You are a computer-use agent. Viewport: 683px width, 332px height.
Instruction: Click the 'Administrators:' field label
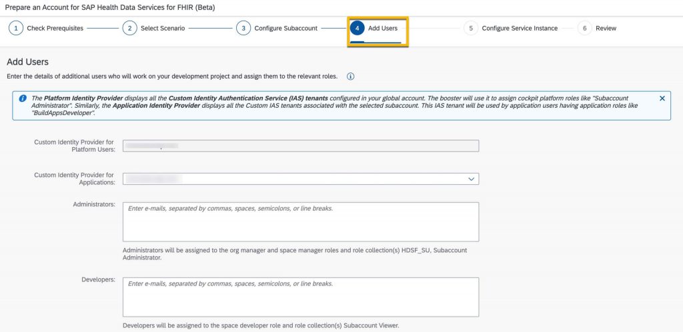click(94, 204)
